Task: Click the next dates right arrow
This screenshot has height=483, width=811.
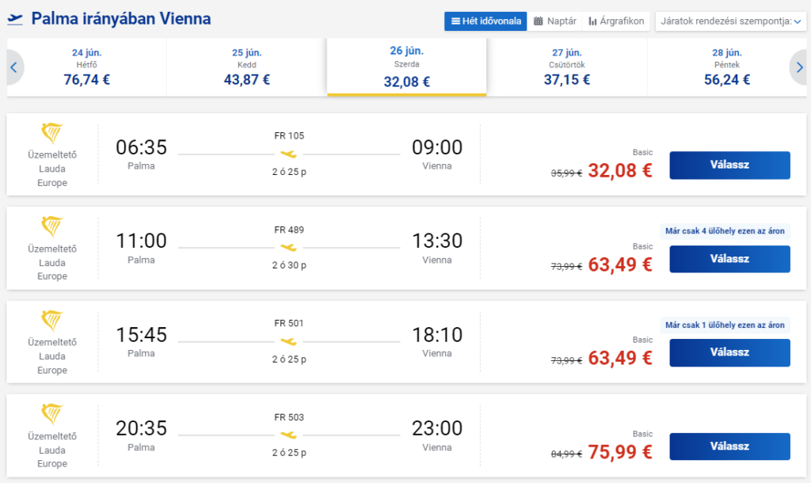Action: pos(799,67)
